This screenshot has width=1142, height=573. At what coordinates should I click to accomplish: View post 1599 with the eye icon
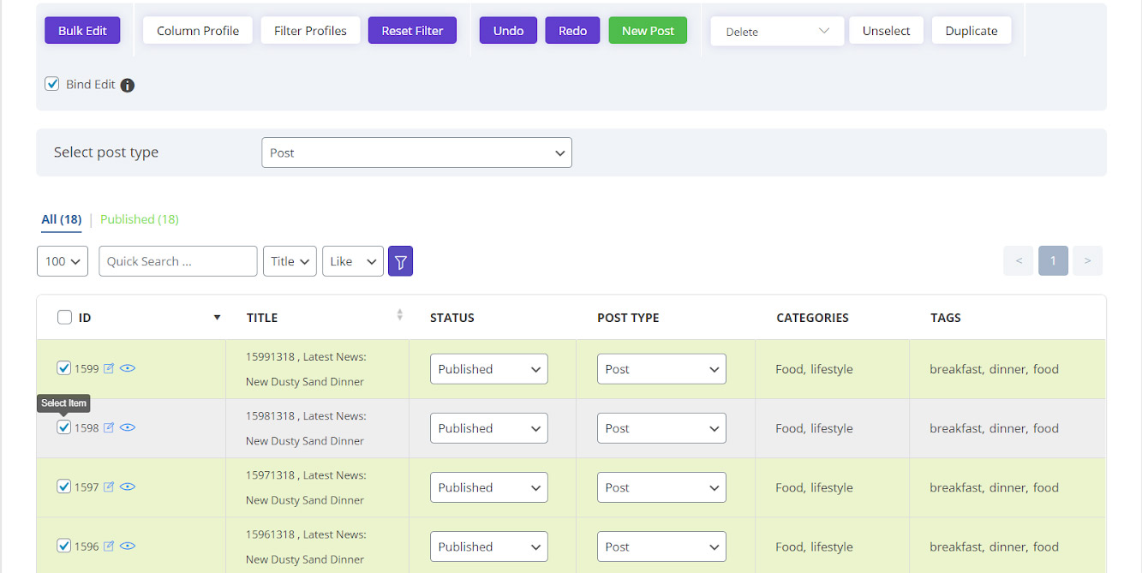click(128, 368)
